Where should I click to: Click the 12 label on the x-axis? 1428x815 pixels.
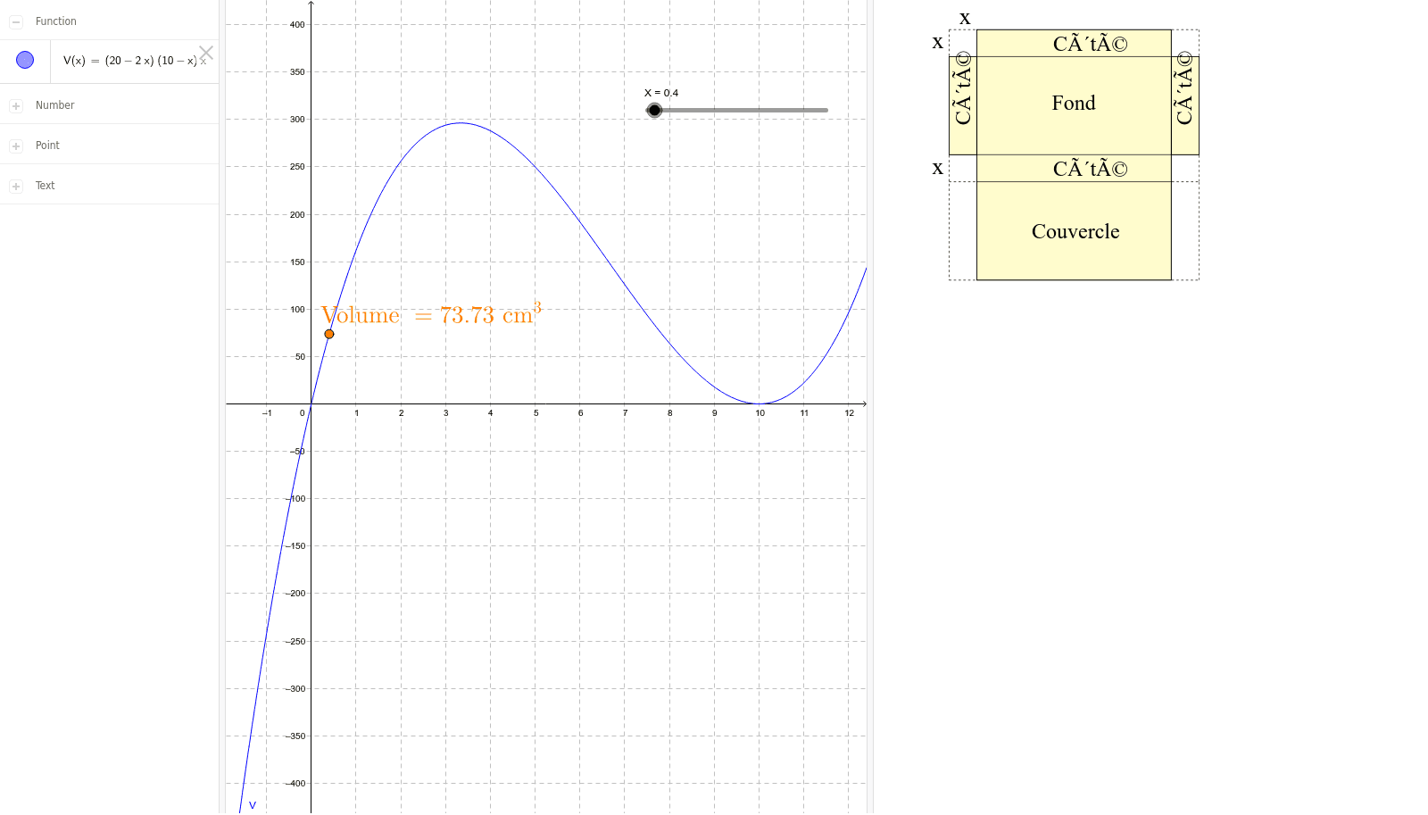tap(850, 413)
